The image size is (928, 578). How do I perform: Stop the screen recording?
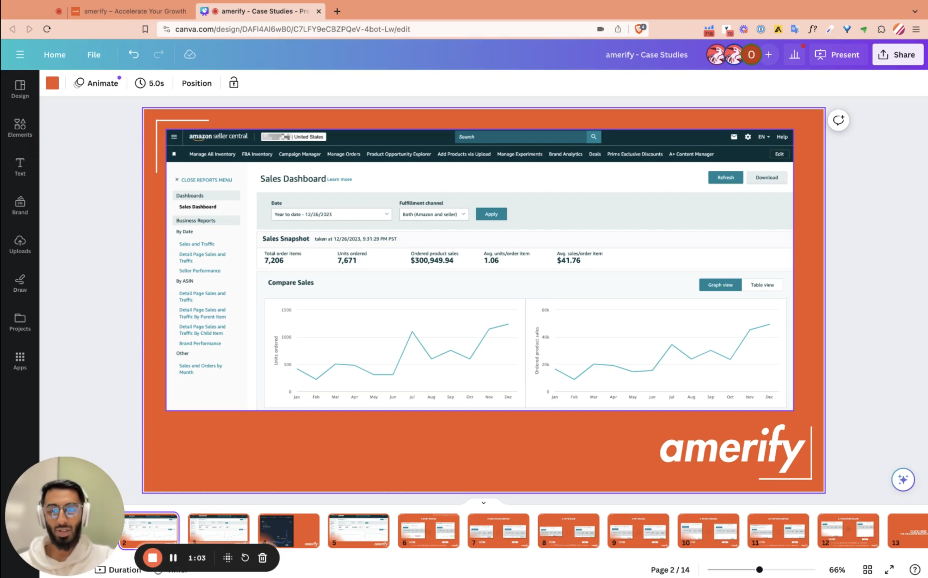click(x=153, y=558)
